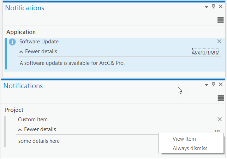Select View Item from the context menu
The height and width of the screenshot is (159, 227).
click(184, 139)
